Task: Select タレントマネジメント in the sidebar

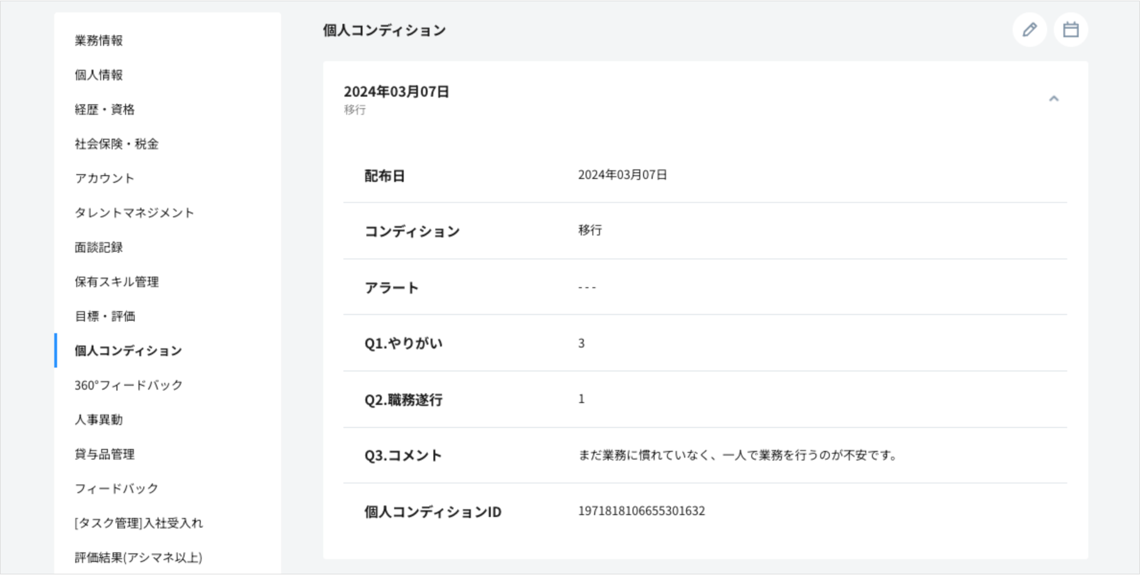Action: (x=134, y=212)
